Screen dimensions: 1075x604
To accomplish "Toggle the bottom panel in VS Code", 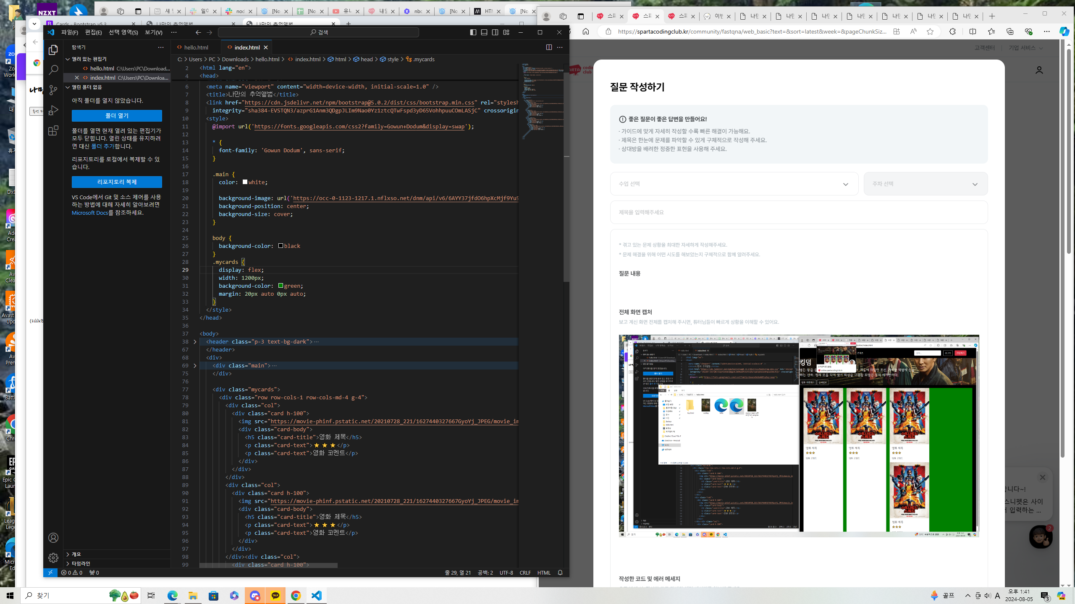I will [x=484, y=32].
